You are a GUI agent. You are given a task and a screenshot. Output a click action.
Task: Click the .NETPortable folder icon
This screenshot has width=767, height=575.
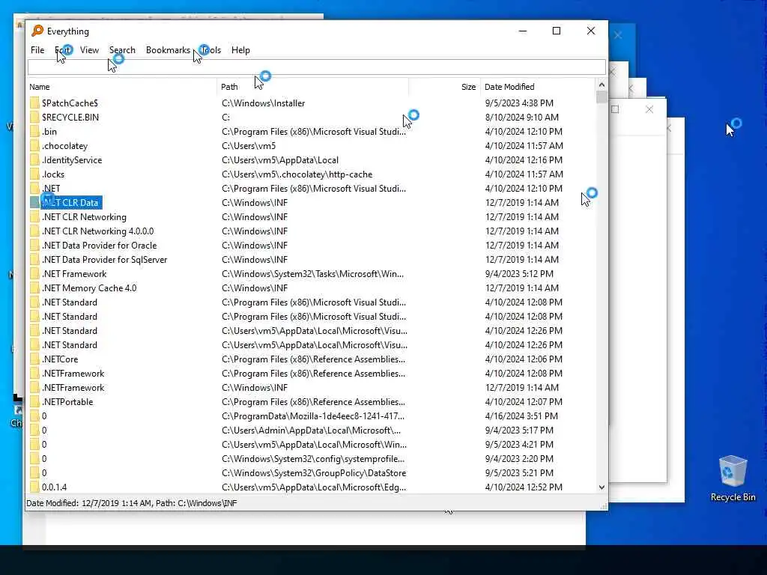point(34,402)
